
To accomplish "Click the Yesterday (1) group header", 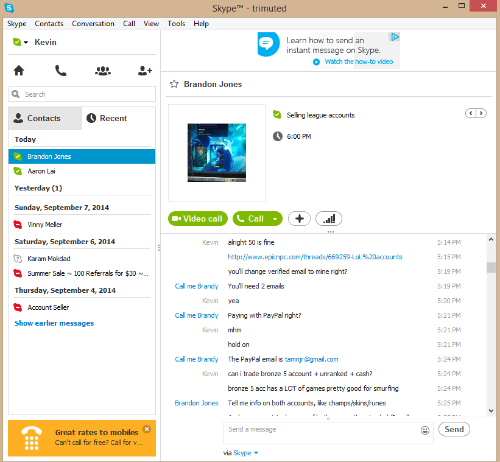I will (38, 188).
